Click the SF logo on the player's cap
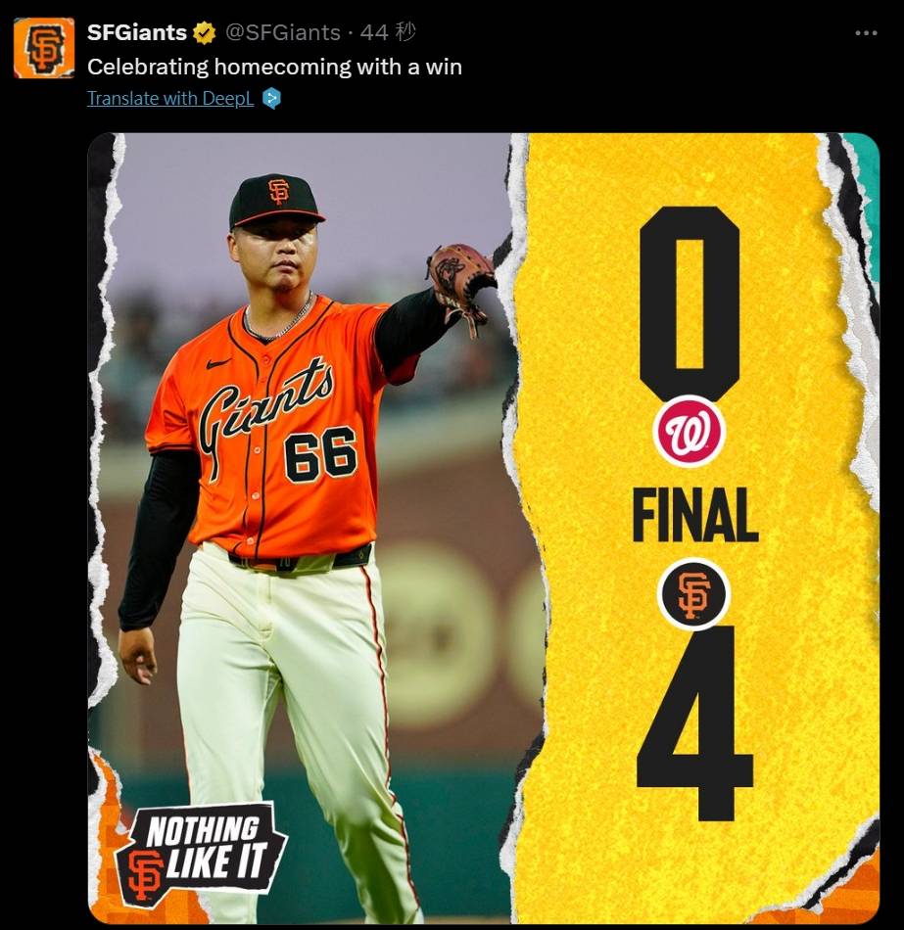 278,191
